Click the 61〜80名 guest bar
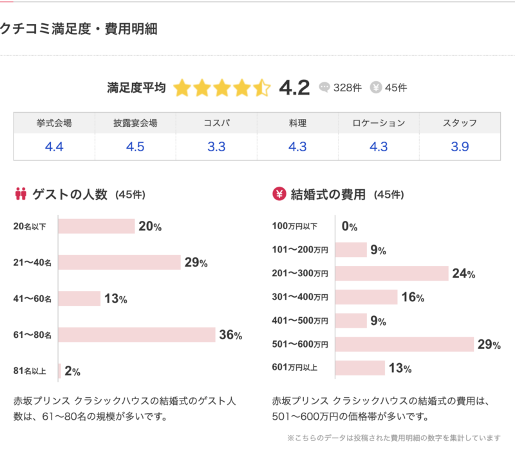This screenshot has width=515, height=450. tap(136, 335)
